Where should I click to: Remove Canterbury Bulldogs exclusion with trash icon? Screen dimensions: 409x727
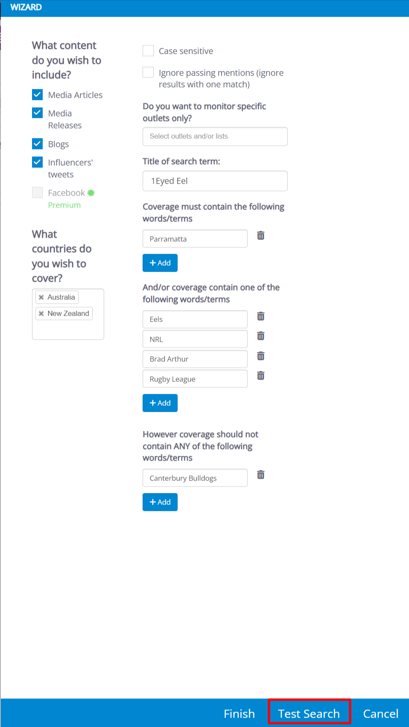(260, 475)
